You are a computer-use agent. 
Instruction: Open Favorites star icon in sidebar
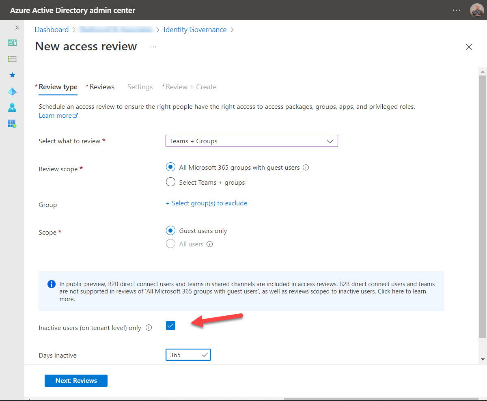(12, 75)
